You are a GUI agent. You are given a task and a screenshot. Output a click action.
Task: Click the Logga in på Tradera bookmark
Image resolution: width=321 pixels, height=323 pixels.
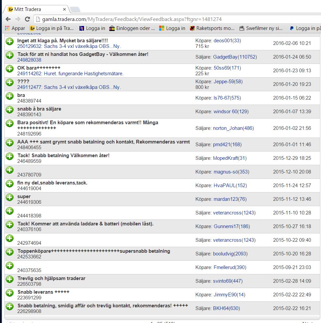pyautogui.click(x=52, y=28)
